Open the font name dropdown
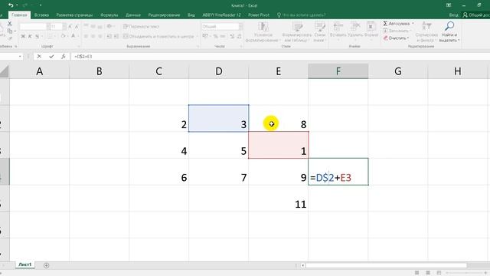Screen dimensions: 490x276 [48, 27]
